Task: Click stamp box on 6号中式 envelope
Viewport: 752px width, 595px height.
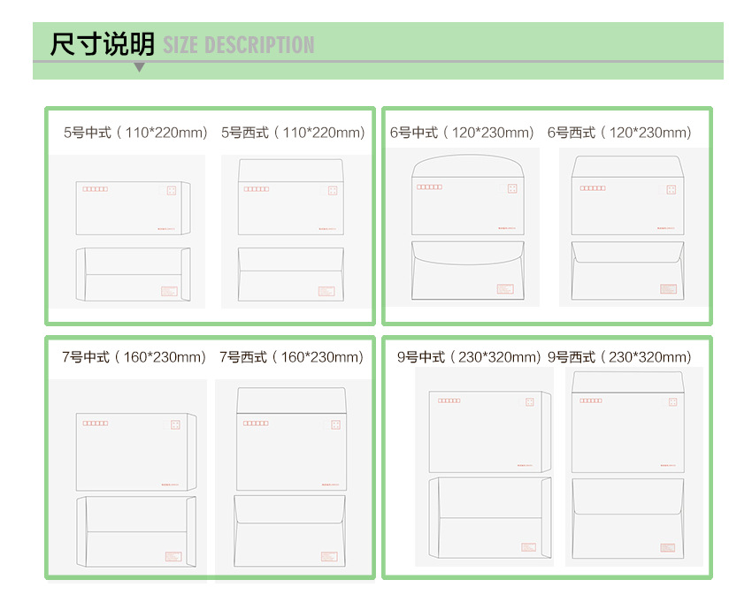Action: coord(512,188)
